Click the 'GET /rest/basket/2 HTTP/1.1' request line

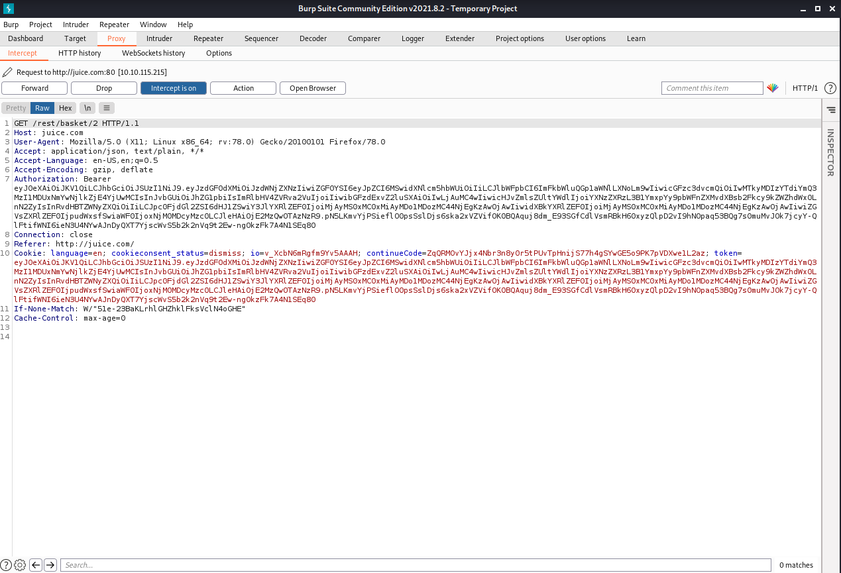[76, 123]
